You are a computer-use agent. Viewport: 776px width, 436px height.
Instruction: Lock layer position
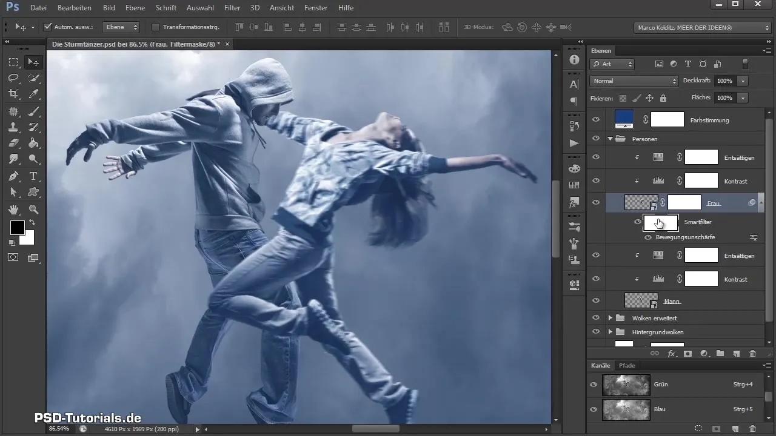pyautogui.click(x=649, y=98)
